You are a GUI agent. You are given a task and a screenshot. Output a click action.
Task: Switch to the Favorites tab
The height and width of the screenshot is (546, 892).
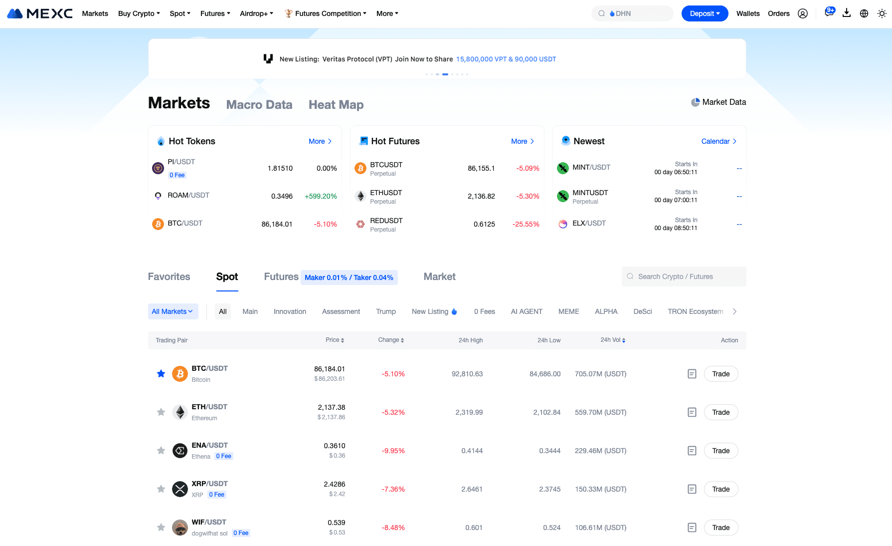click(169, 276)
